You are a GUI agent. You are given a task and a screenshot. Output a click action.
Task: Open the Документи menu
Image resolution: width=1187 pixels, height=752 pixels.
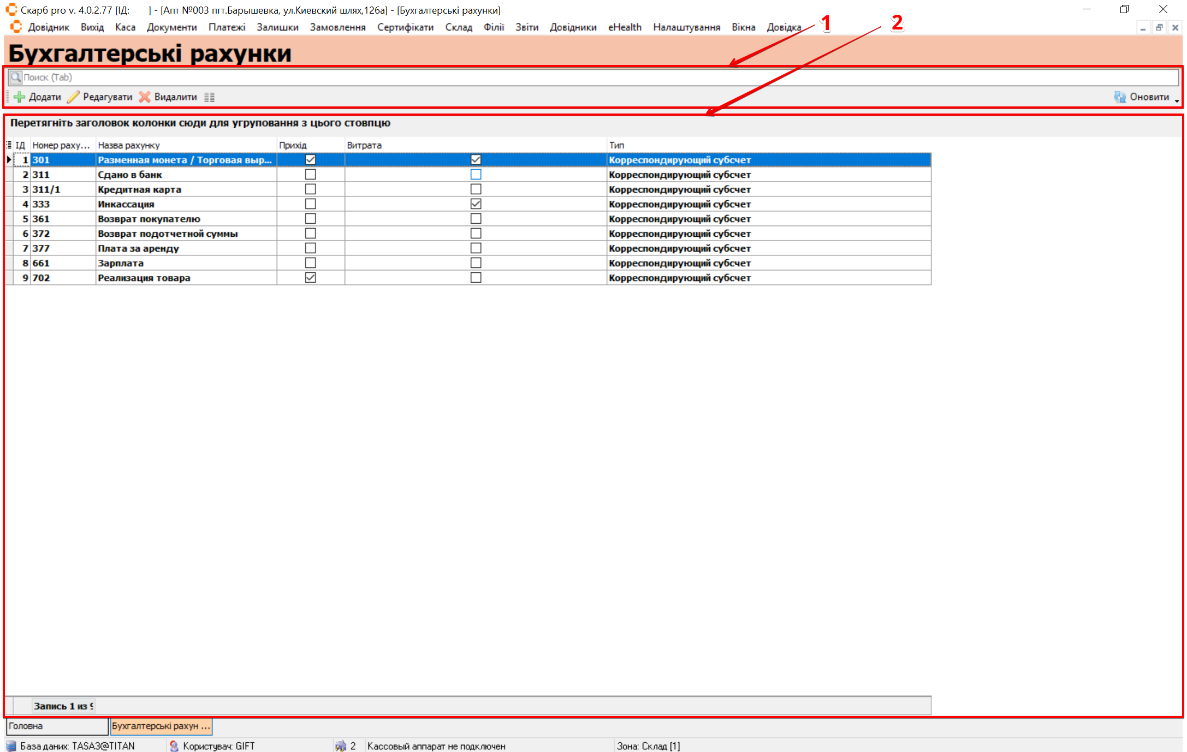171,27
